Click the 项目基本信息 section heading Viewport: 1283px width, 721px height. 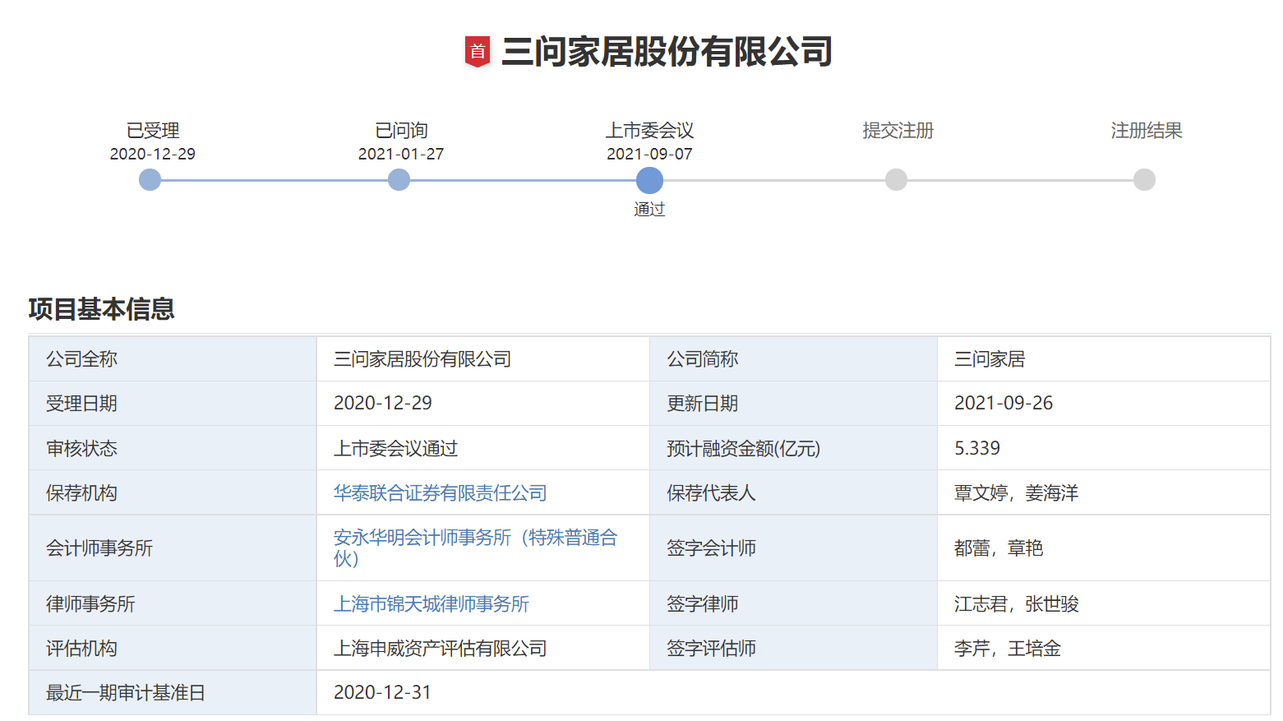[102, 309]
